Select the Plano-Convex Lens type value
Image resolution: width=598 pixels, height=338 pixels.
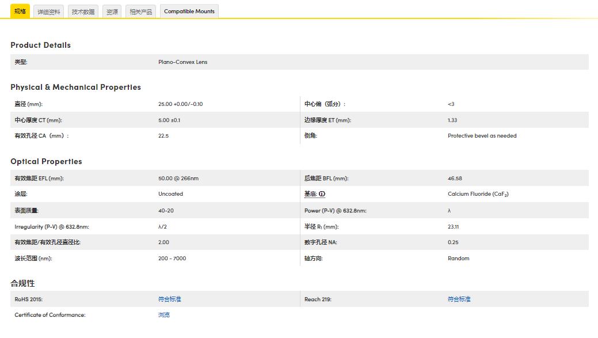pyautogui.click(x=182, y=62)
